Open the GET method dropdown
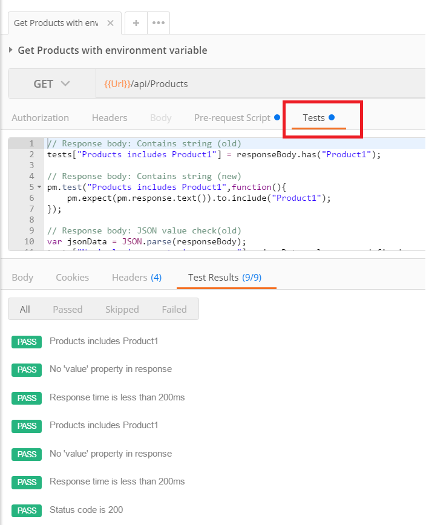 [x=52, y=84]
